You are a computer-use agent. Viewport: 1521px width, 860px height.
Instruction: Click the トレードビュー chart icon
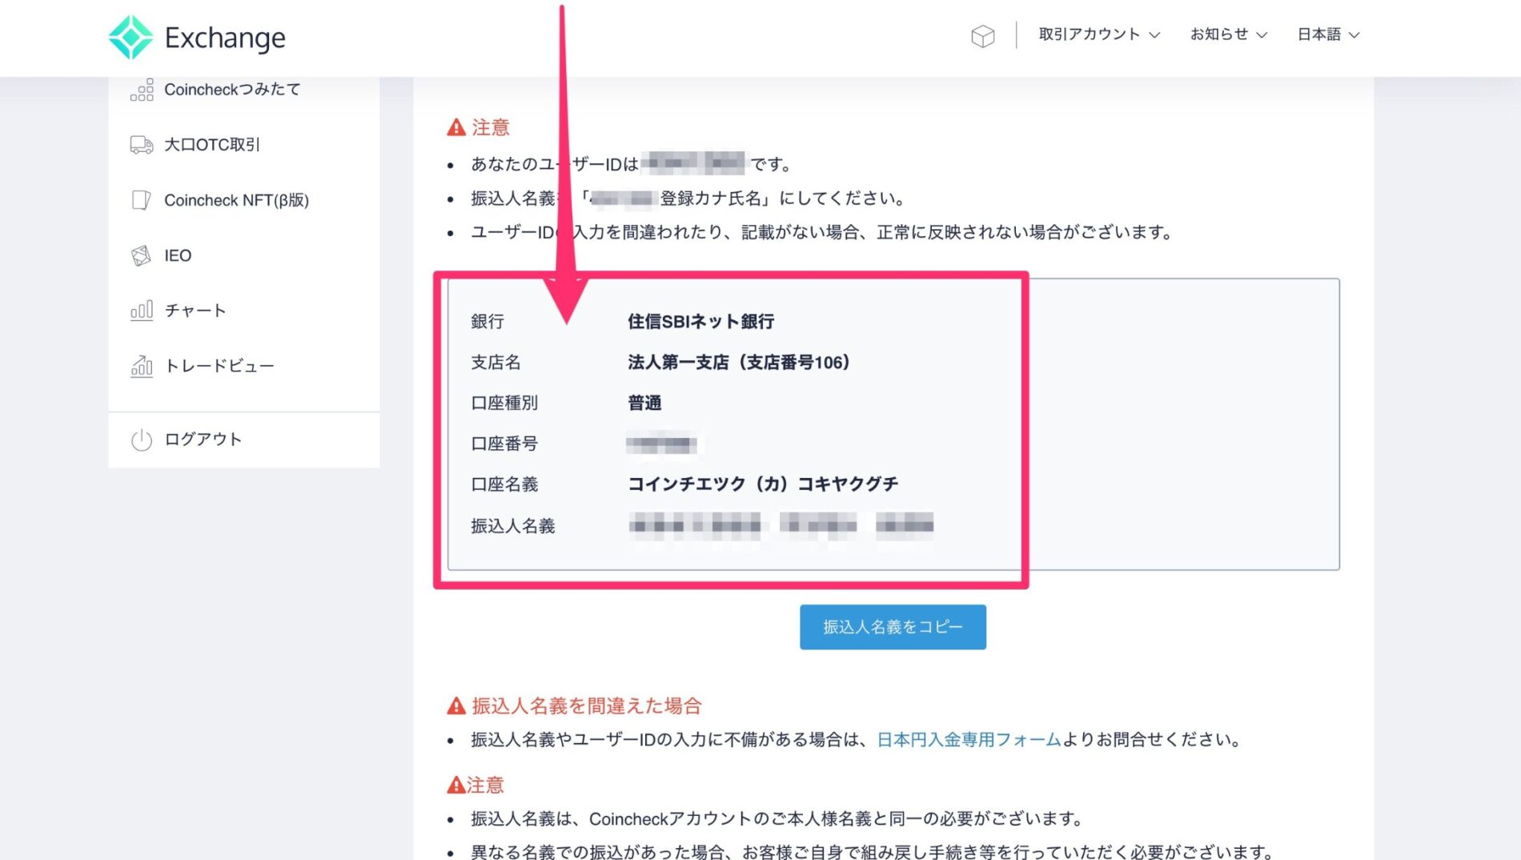(x=142, y=366)
